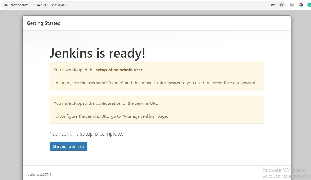Click the quoted admin username text
The height and width of the screenshot is (180, 311).
click(116, 83)
